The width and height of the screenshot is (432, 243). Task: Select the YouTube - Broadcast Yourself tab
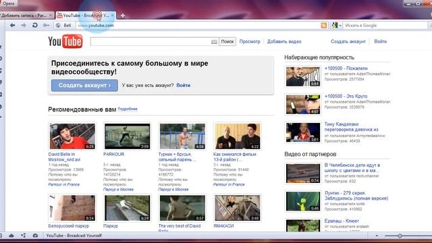(86, 16)
